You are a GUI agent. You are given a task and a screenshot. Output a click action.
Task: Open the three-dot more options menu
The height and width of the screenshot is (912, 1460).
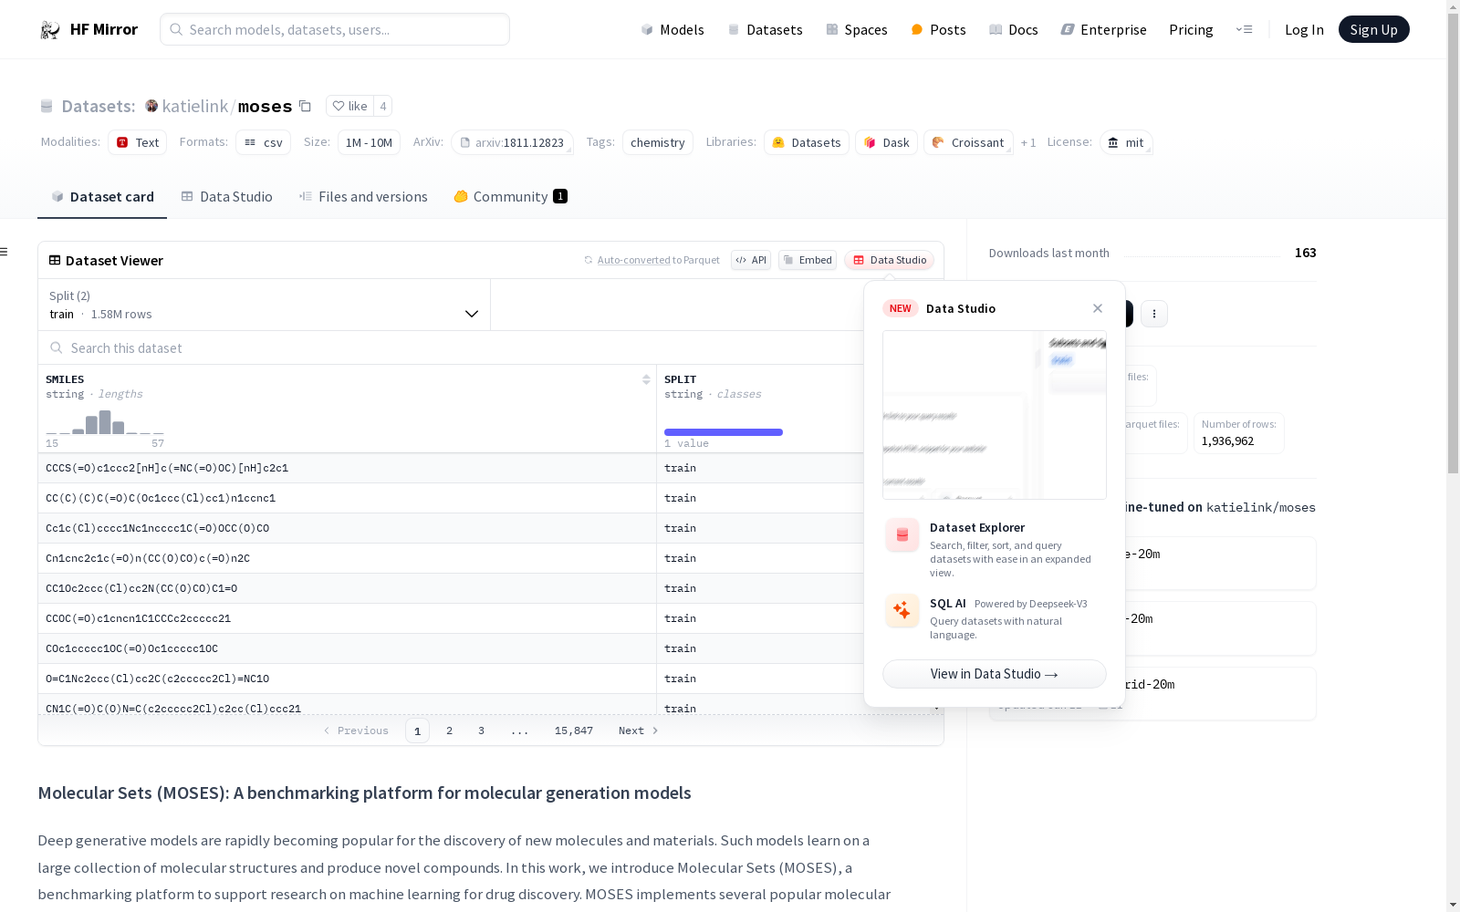(1154, 314)
